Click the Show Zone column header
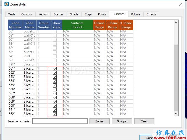The image size is (187, 140). click(56, 25)
